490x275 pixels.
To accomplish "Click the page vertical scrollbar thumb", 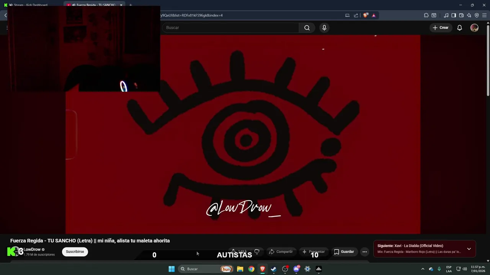I will pyautogui.click(x=488, y=61).
